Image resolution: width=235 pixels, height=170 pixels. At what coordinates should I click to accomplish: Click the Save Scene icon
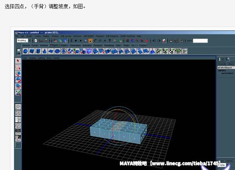[x=46, y=41]
